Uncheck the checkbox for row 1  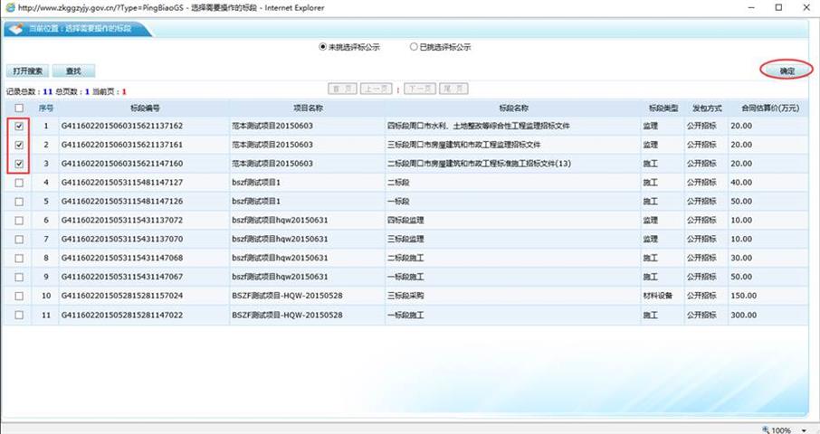pos(19,126)
